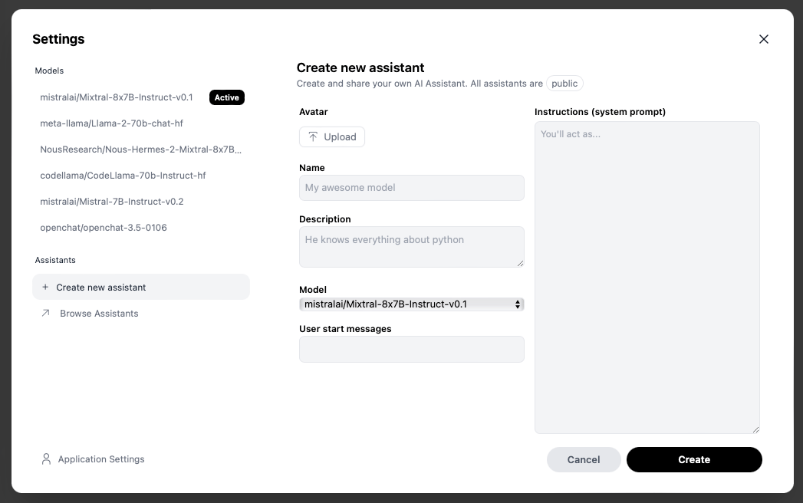Screen dimensions: 803x503
Task: Click the public badge label
Action: [x=564, y=84]
